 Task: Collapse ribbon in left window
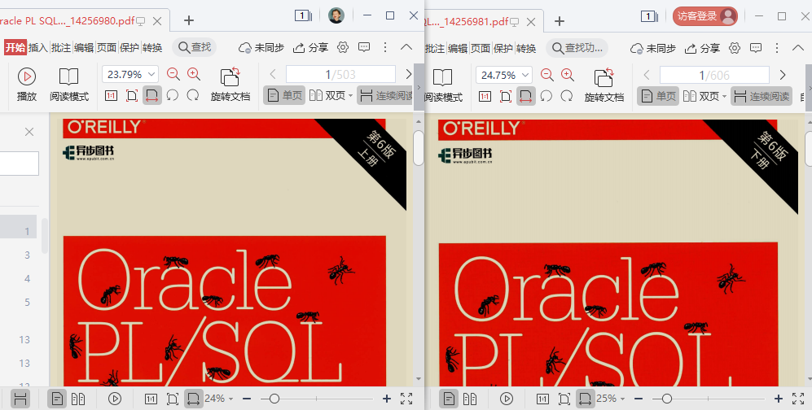(x=406, y=47)
